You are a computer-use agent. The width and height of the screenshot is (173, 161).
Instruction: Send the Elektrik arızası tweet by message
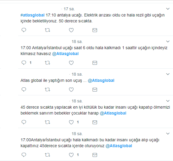95,30
